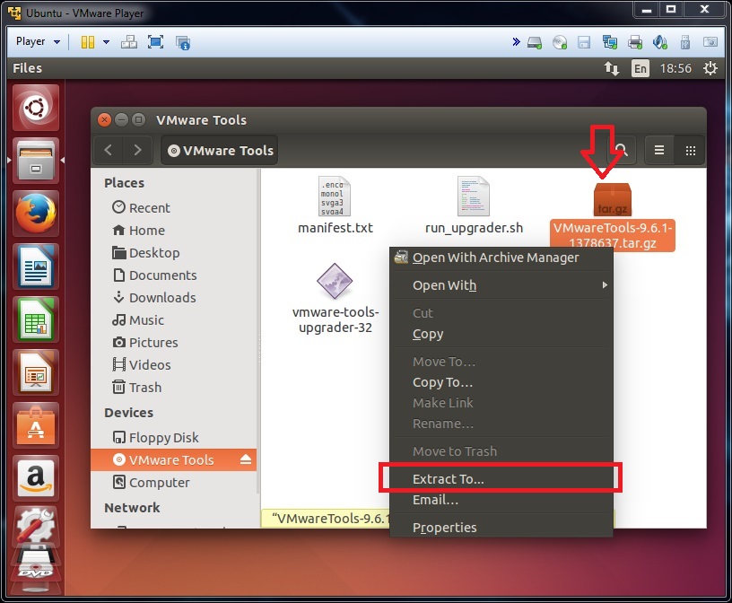Go forward in the Files window

[137, 151]
